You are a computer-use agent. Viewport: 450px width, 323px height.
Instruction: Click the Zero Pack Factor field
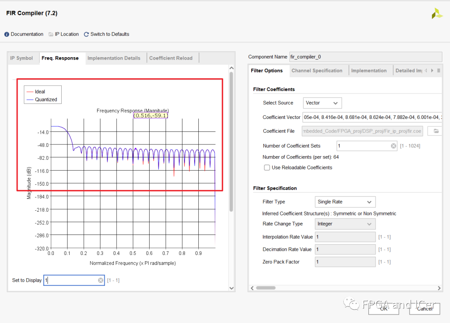click(345, 262)
